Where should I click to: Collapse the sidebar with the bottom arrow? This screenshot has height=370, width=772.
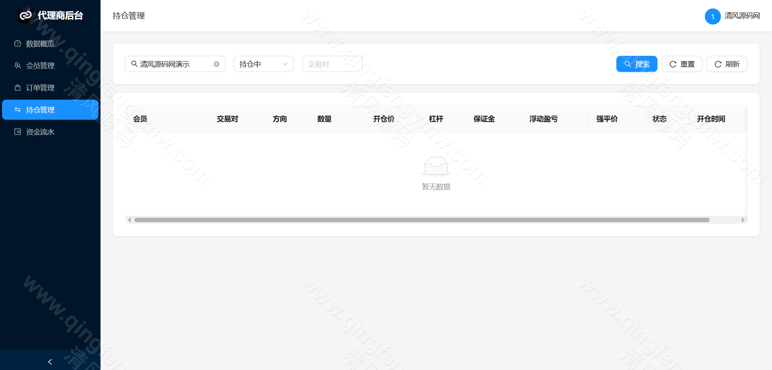50,362
